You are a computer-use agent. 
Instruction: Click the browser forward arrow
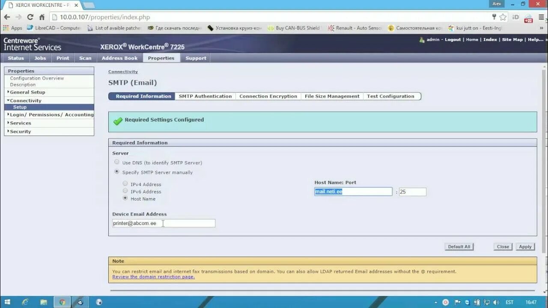[18, 17]
